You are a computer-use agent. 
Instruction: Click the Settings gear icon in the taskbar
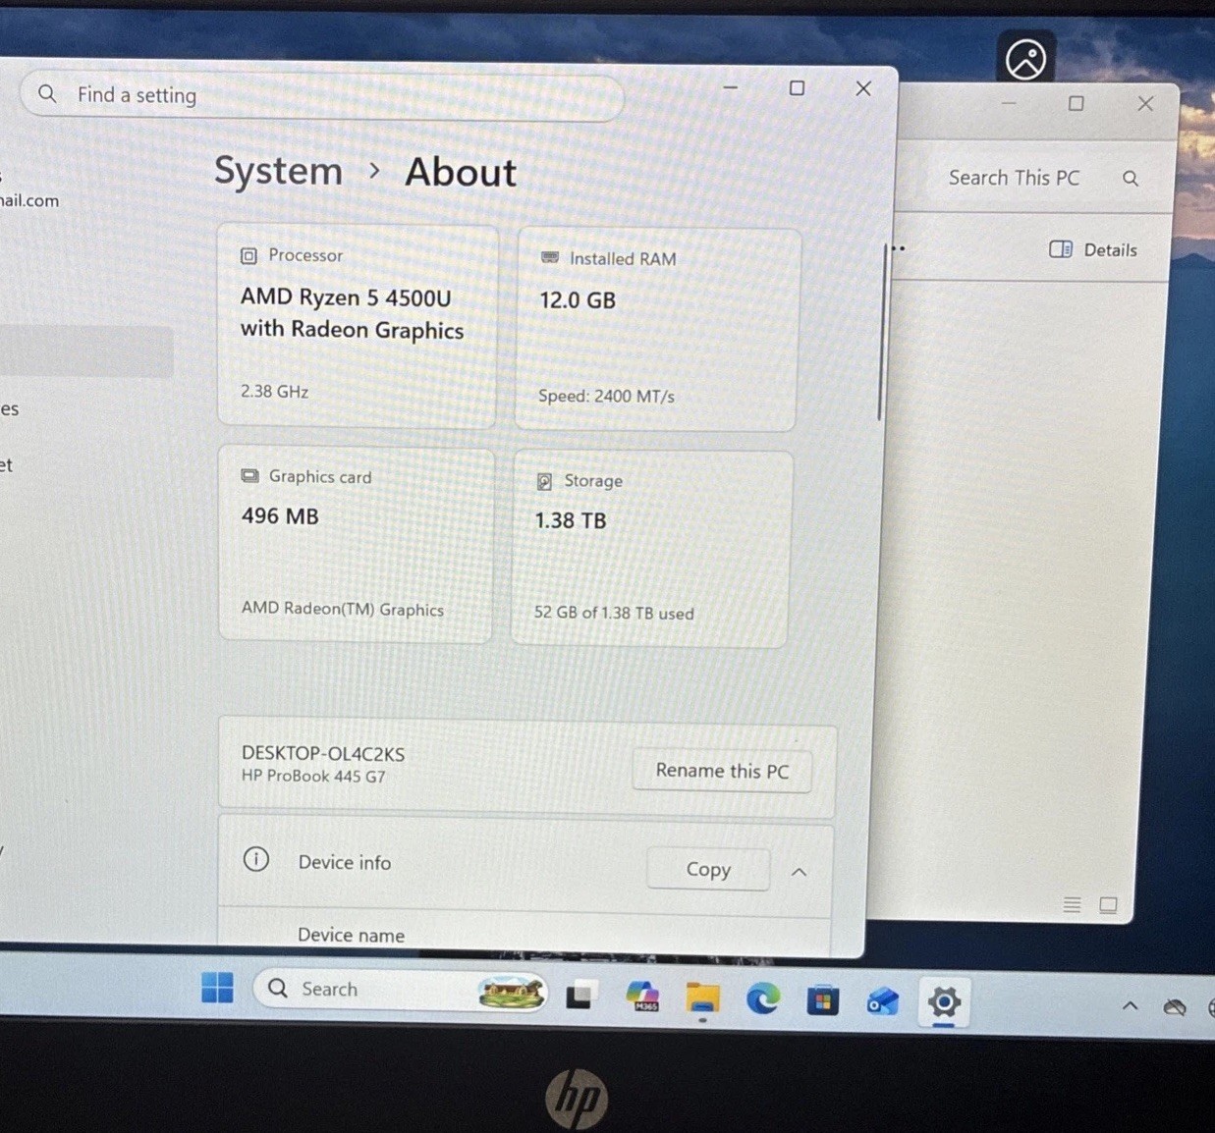click(x=944, y=1003)
